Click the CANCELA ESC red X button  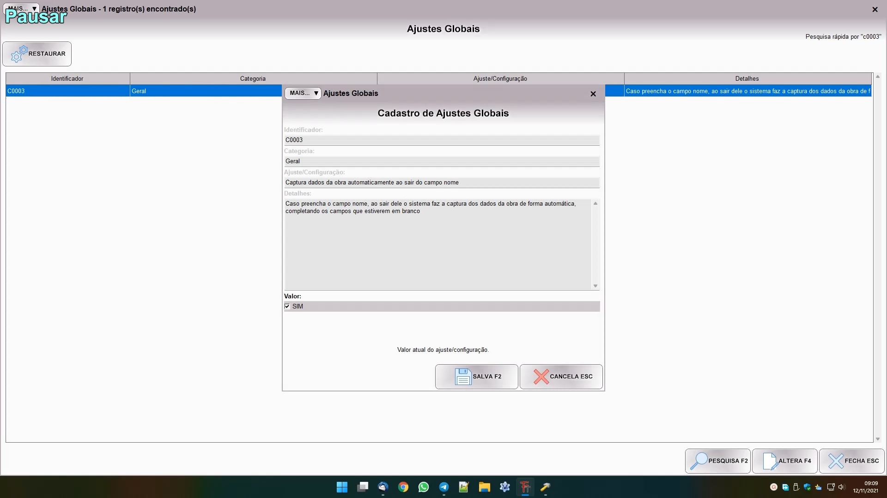[561, 377]
